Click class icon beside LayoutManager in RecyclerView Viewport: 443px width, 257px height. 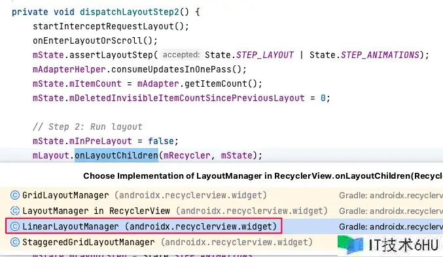[14, 211]
